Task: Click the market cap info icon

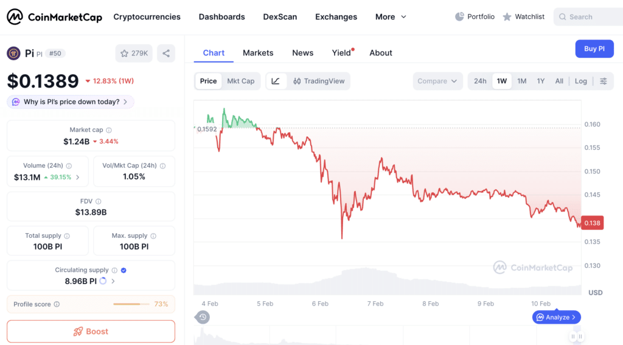Action: 109,130
